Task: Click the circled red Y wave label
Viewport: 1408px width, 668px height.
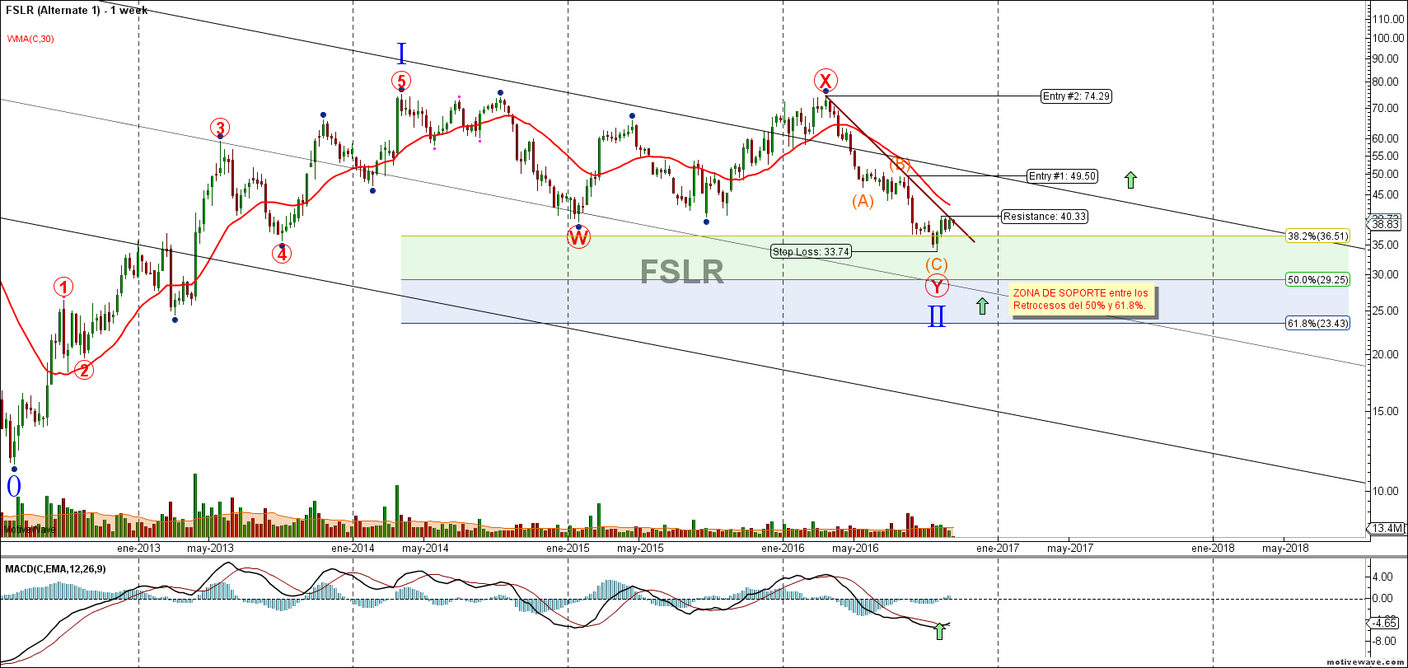Action: coord(937,287)
